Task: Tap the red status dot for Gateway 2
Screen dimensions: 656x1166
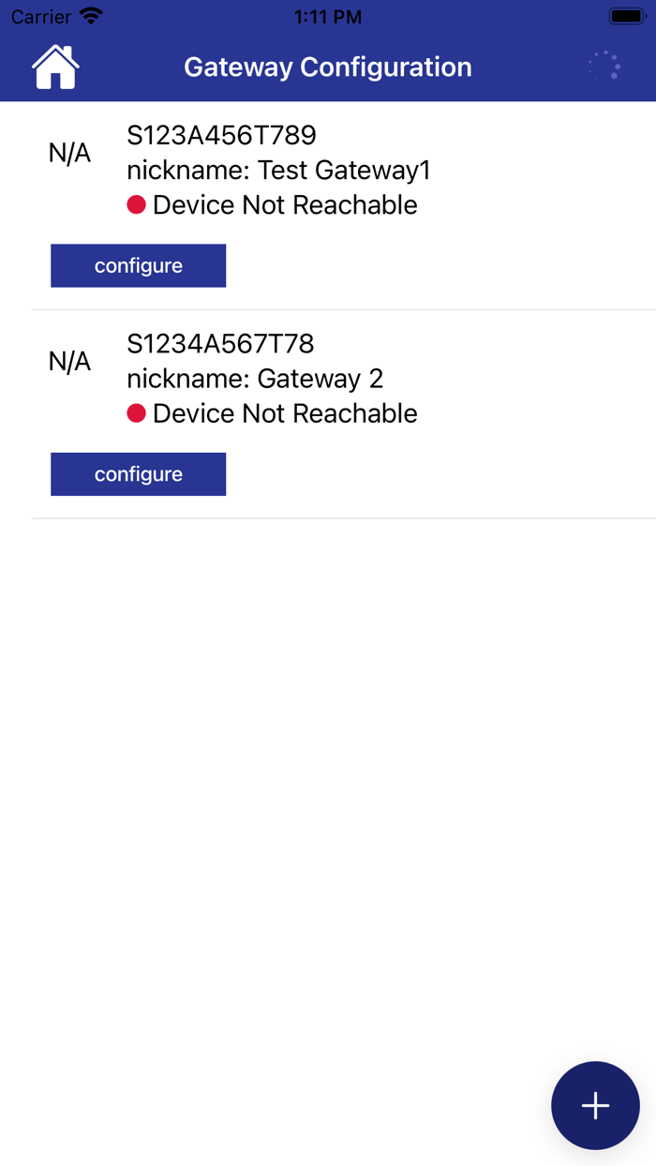Action: click(137, 412)
